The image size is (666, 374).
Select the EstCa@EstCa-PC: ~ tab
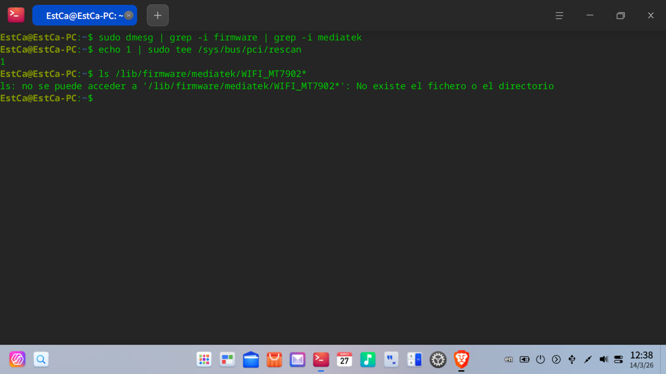tap(84, 15)
